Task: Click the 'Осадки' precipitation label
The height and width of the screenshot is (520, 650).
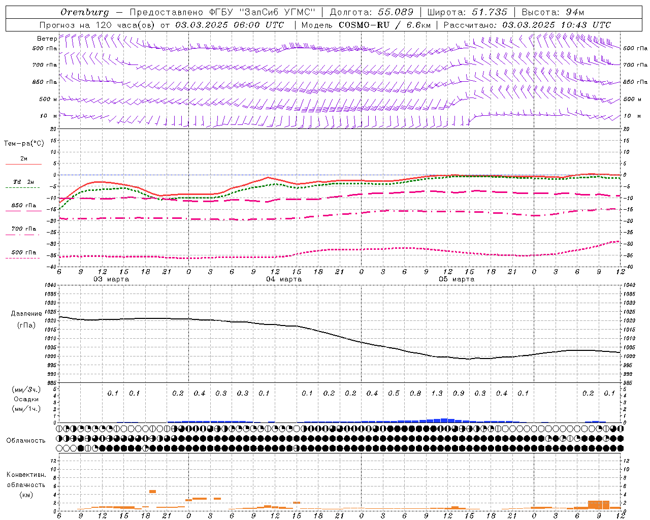Action: [x=26, y=399]
